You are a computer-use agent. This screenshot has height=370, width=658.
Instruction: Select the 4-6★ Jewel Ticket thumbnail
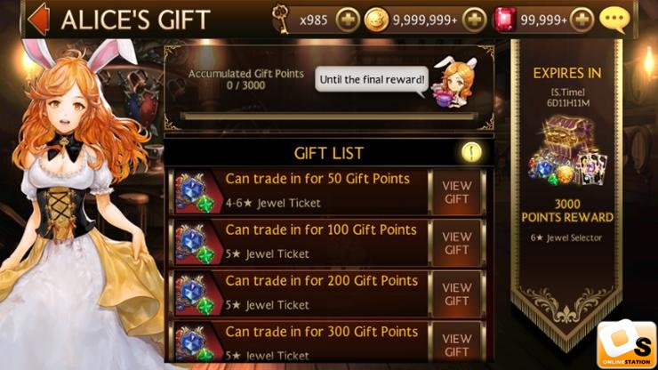coord(197,193)
